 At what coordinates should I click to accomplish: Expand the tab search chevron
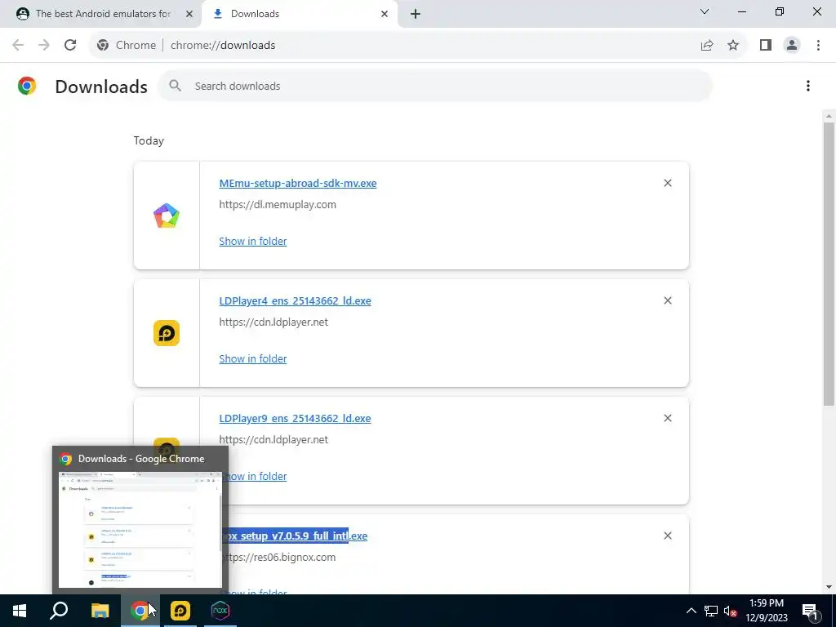click(x=705, y=11)
